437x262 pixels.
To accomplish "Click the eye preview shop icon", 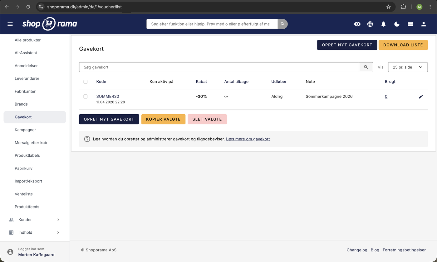I will click(357, 24).
